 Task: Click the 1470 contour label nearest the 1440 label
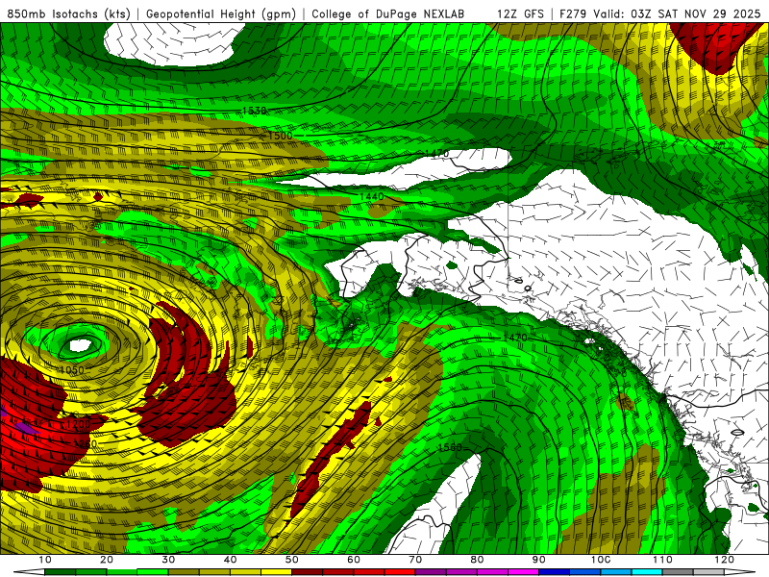point(437,154)
